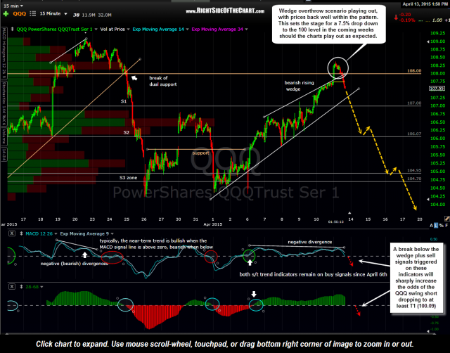
Task: Click the 107.00 horizontal line price label
Action: click(x=414, y=103)
